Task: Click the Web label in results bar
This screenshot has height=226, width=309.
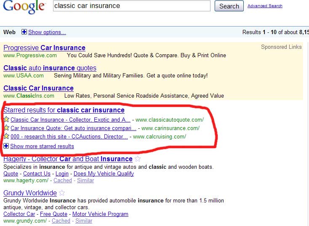Action: [9, 32]
